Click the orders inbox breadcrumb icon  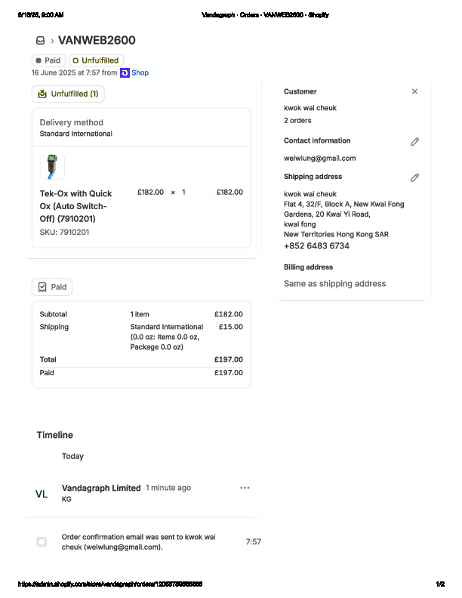tap(40, 41)
